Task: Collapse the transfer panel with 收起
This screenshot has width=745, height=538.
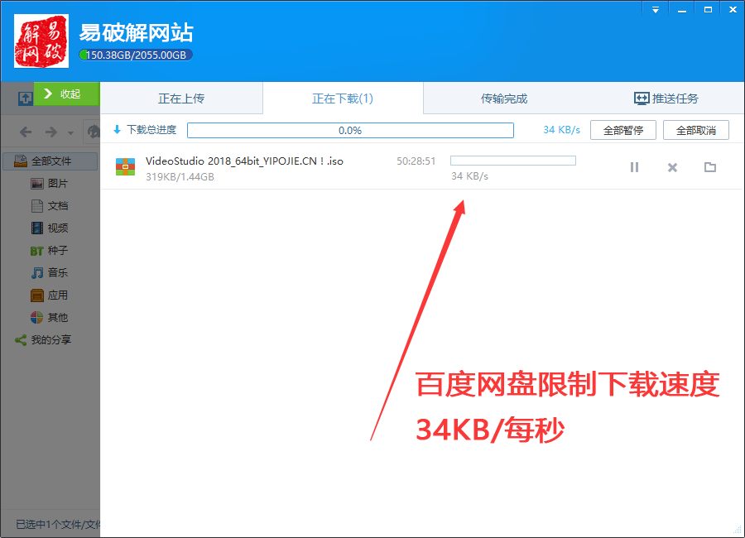Action: 66,94
